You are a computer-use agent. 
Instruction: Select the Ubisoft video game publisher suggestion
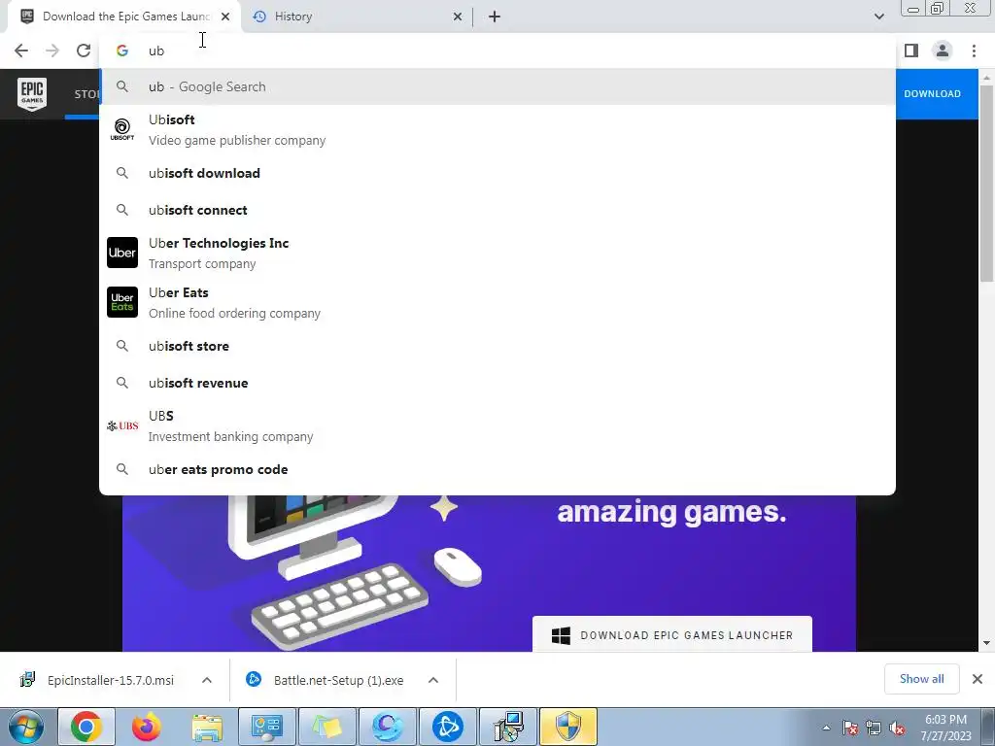[x=497, y=129]
